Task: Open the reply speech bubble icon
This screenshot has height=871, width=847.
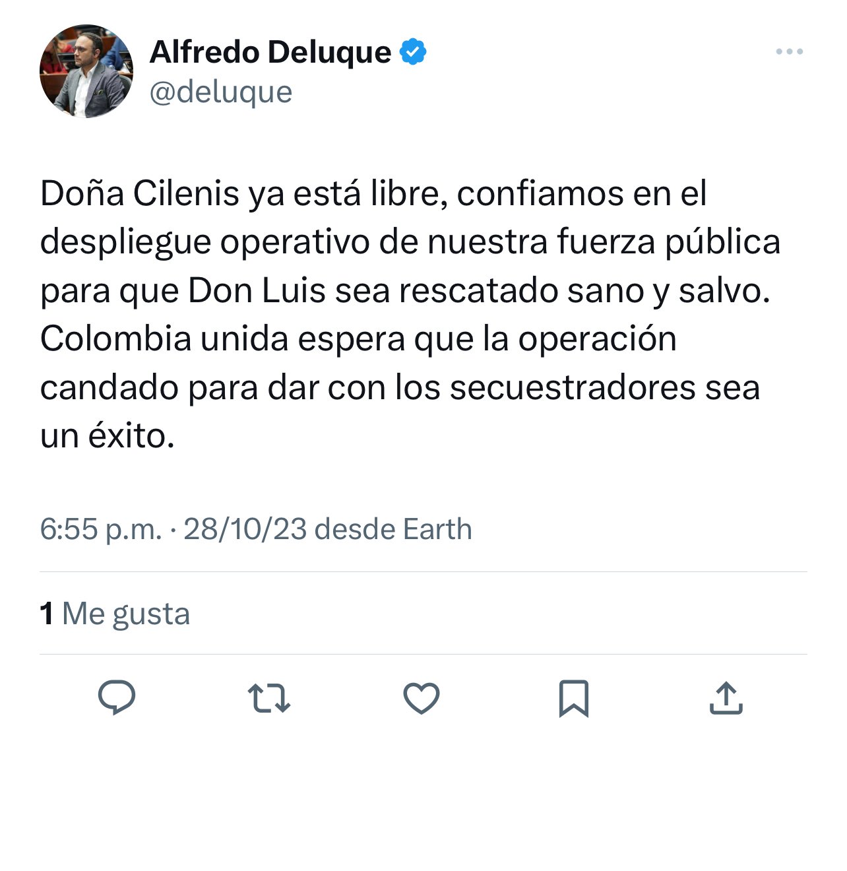Action: [117, 697]
